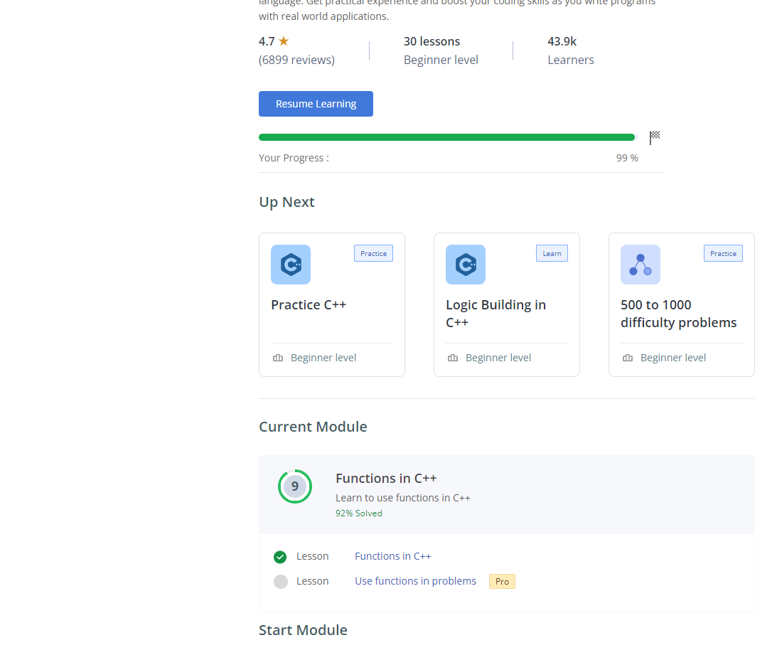Click the 99 % progress value

click(627, 158)
